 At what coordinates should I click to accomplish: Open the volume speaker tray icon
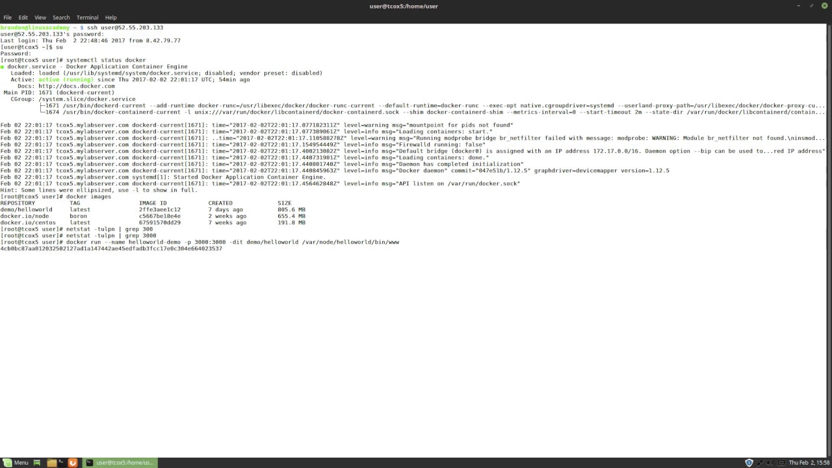(770, 463)
